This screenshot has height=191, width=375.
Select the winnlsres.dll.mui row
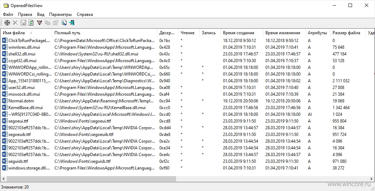[187, 47]
